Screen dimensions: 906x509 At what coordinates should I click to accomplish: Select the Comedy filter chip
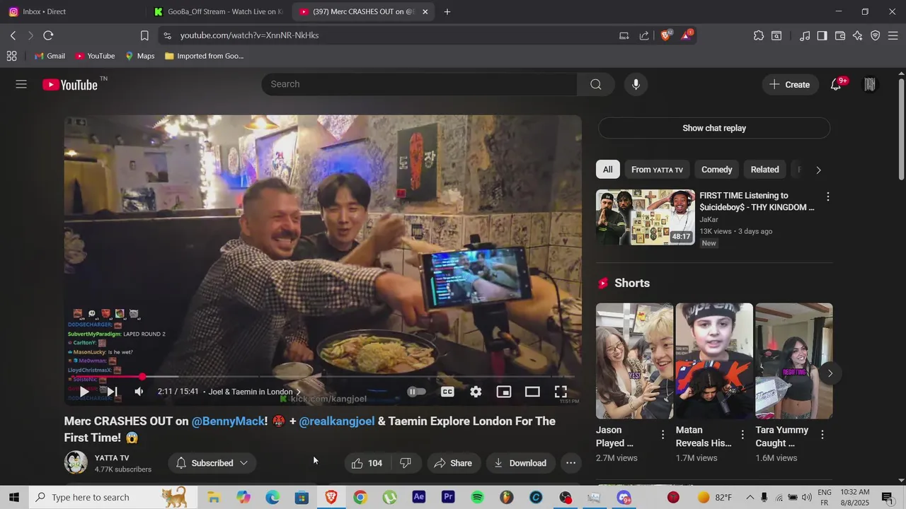(717, 170)
